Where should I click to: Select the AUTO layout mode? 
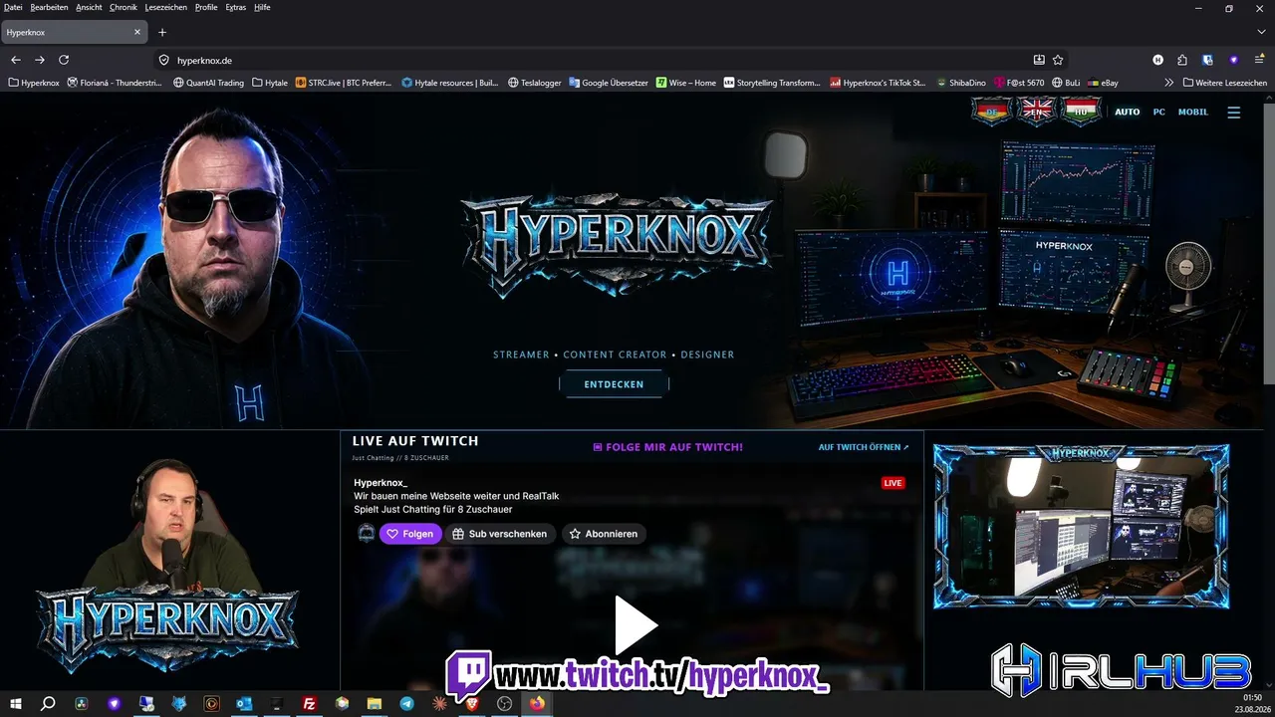pos(1127,113)
